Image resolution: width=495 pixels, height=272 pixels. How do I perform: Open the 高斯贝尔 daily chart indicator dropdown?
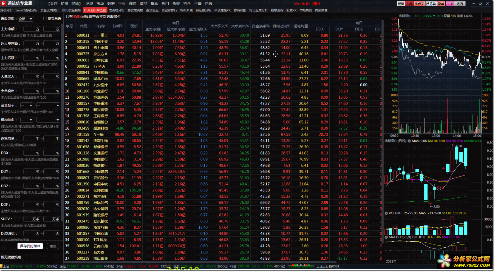click(x=409, y=141)
